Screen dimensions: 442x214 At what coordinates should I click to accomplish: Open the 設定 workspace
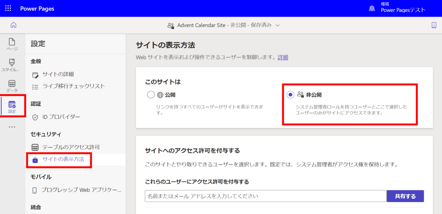point(12,107)
